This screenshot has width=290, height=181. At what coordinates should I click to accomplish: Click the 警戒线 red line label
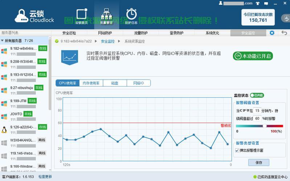tap(226, 126)
